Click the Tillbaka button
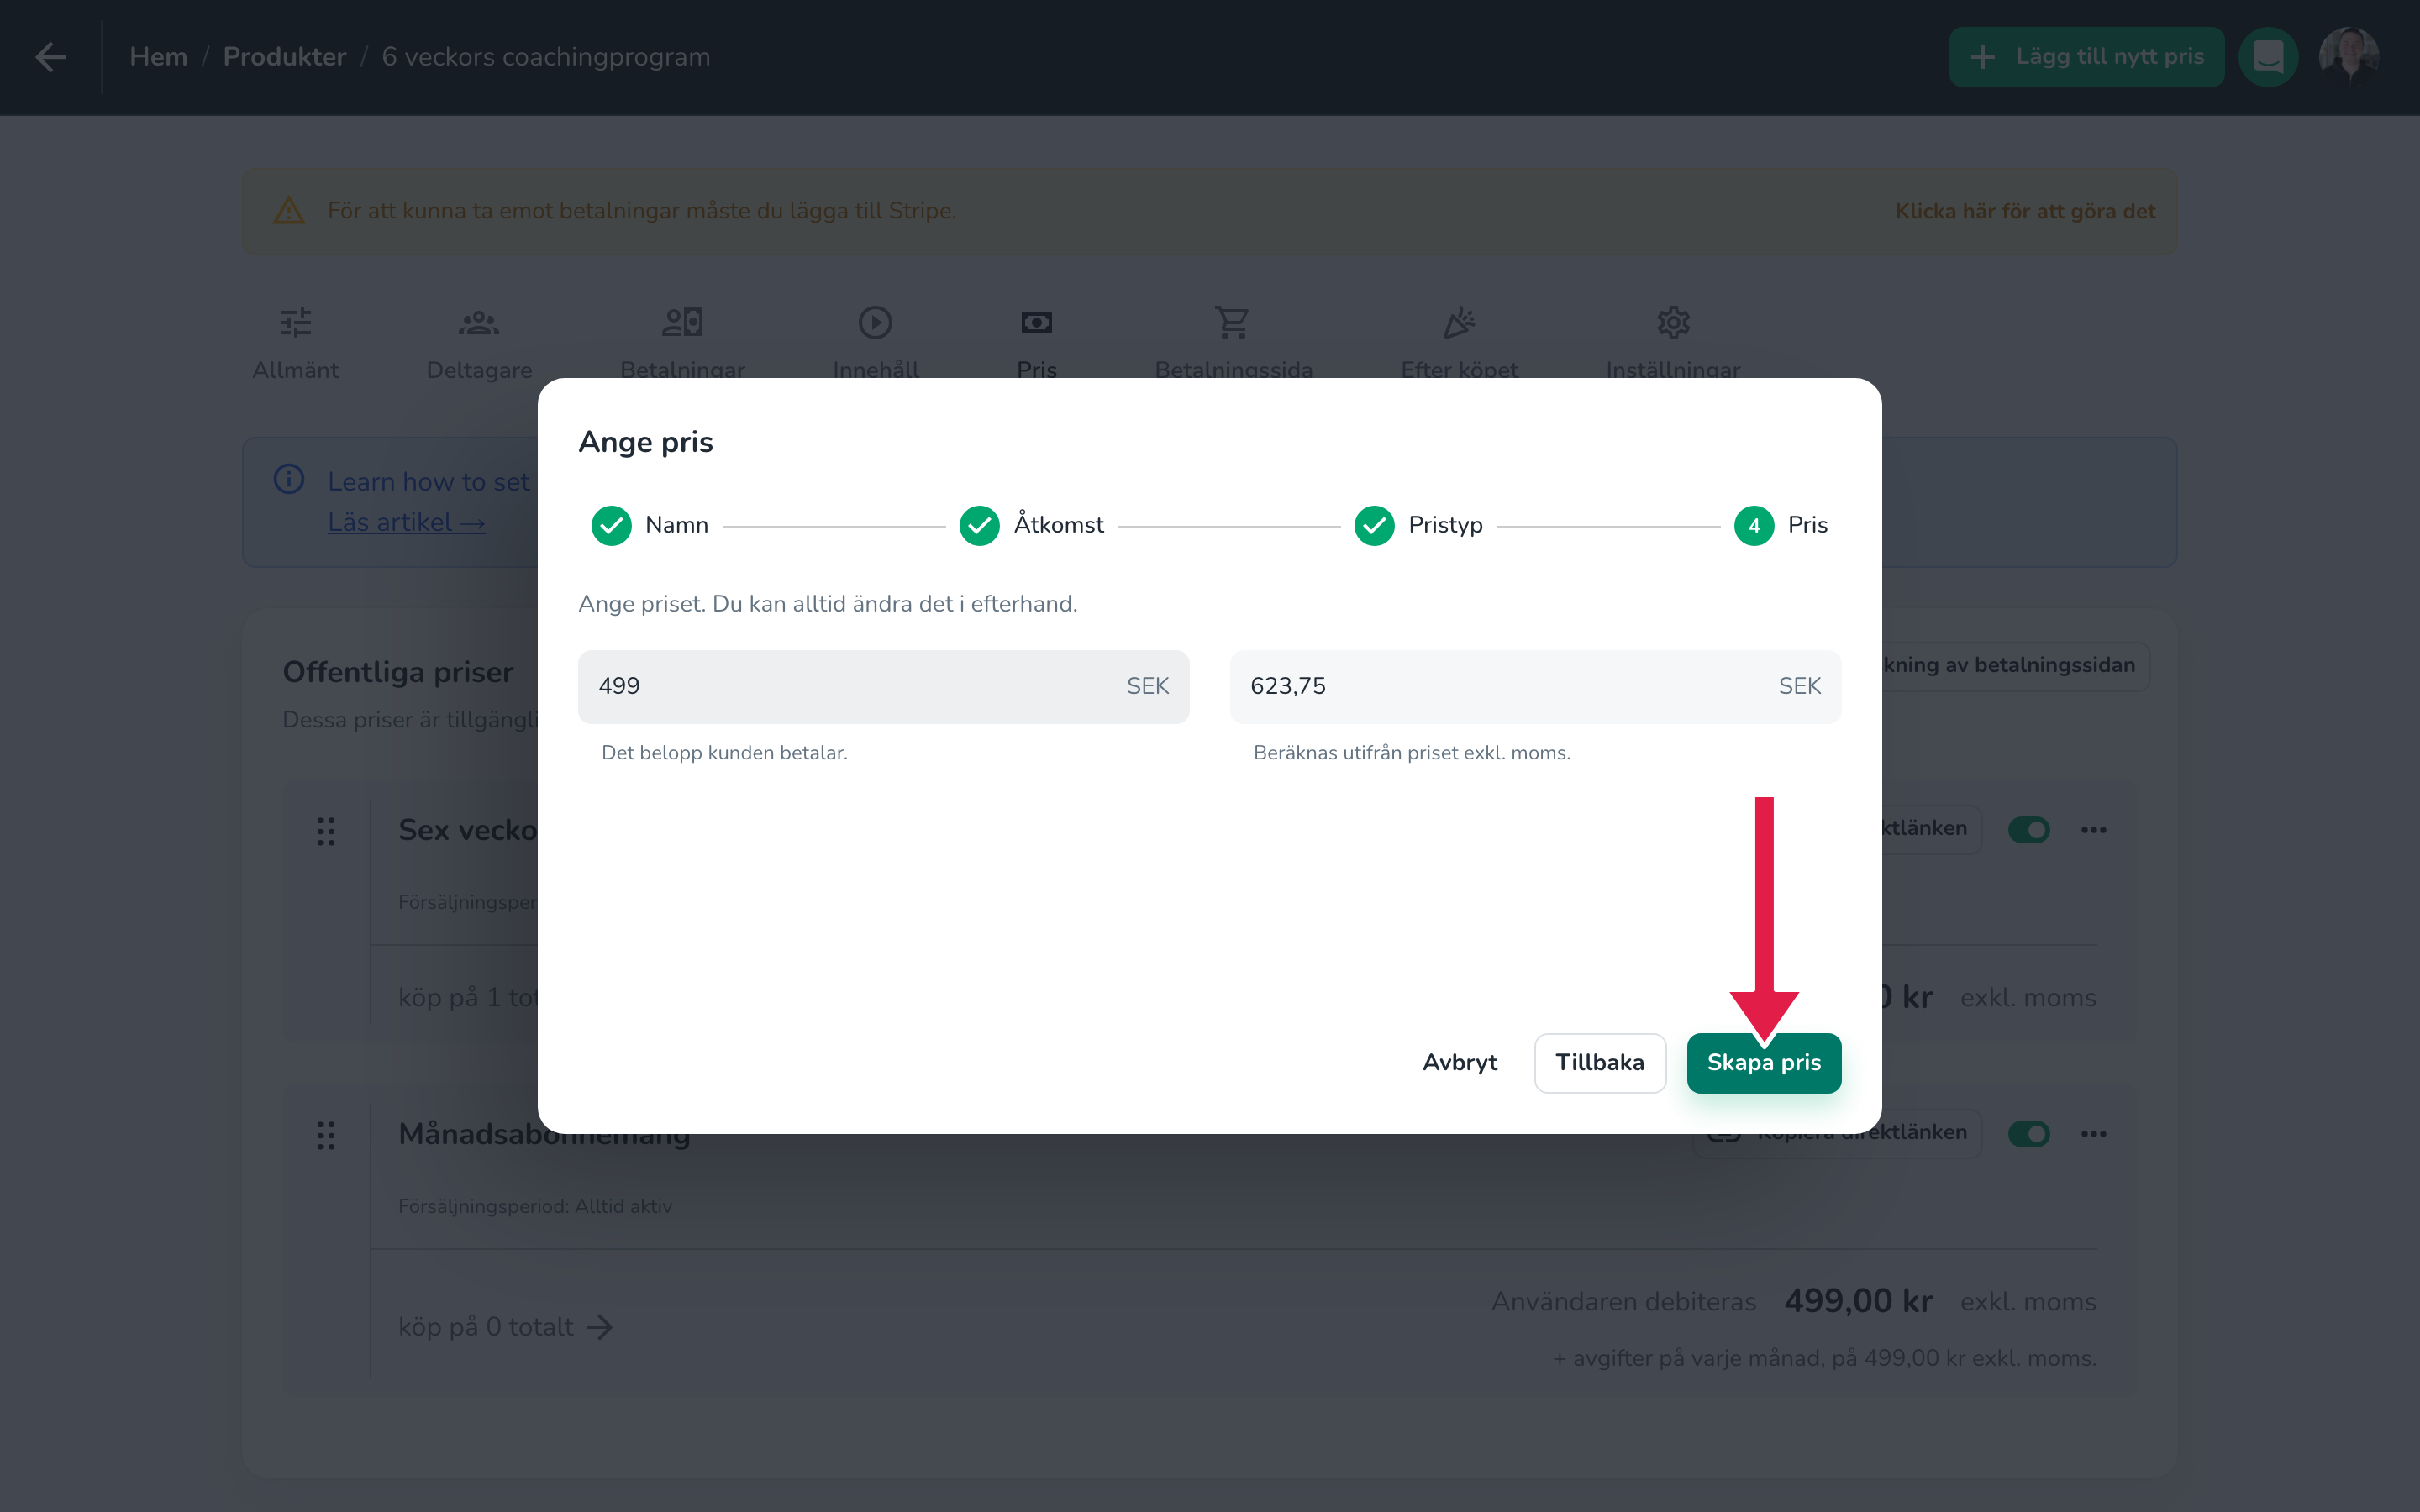2420x1512 pixels. point(1599,1063)
